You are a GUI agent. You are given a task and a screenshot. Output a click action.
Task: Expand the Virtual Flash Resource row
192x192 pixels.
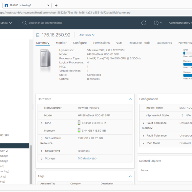point(42,139)
